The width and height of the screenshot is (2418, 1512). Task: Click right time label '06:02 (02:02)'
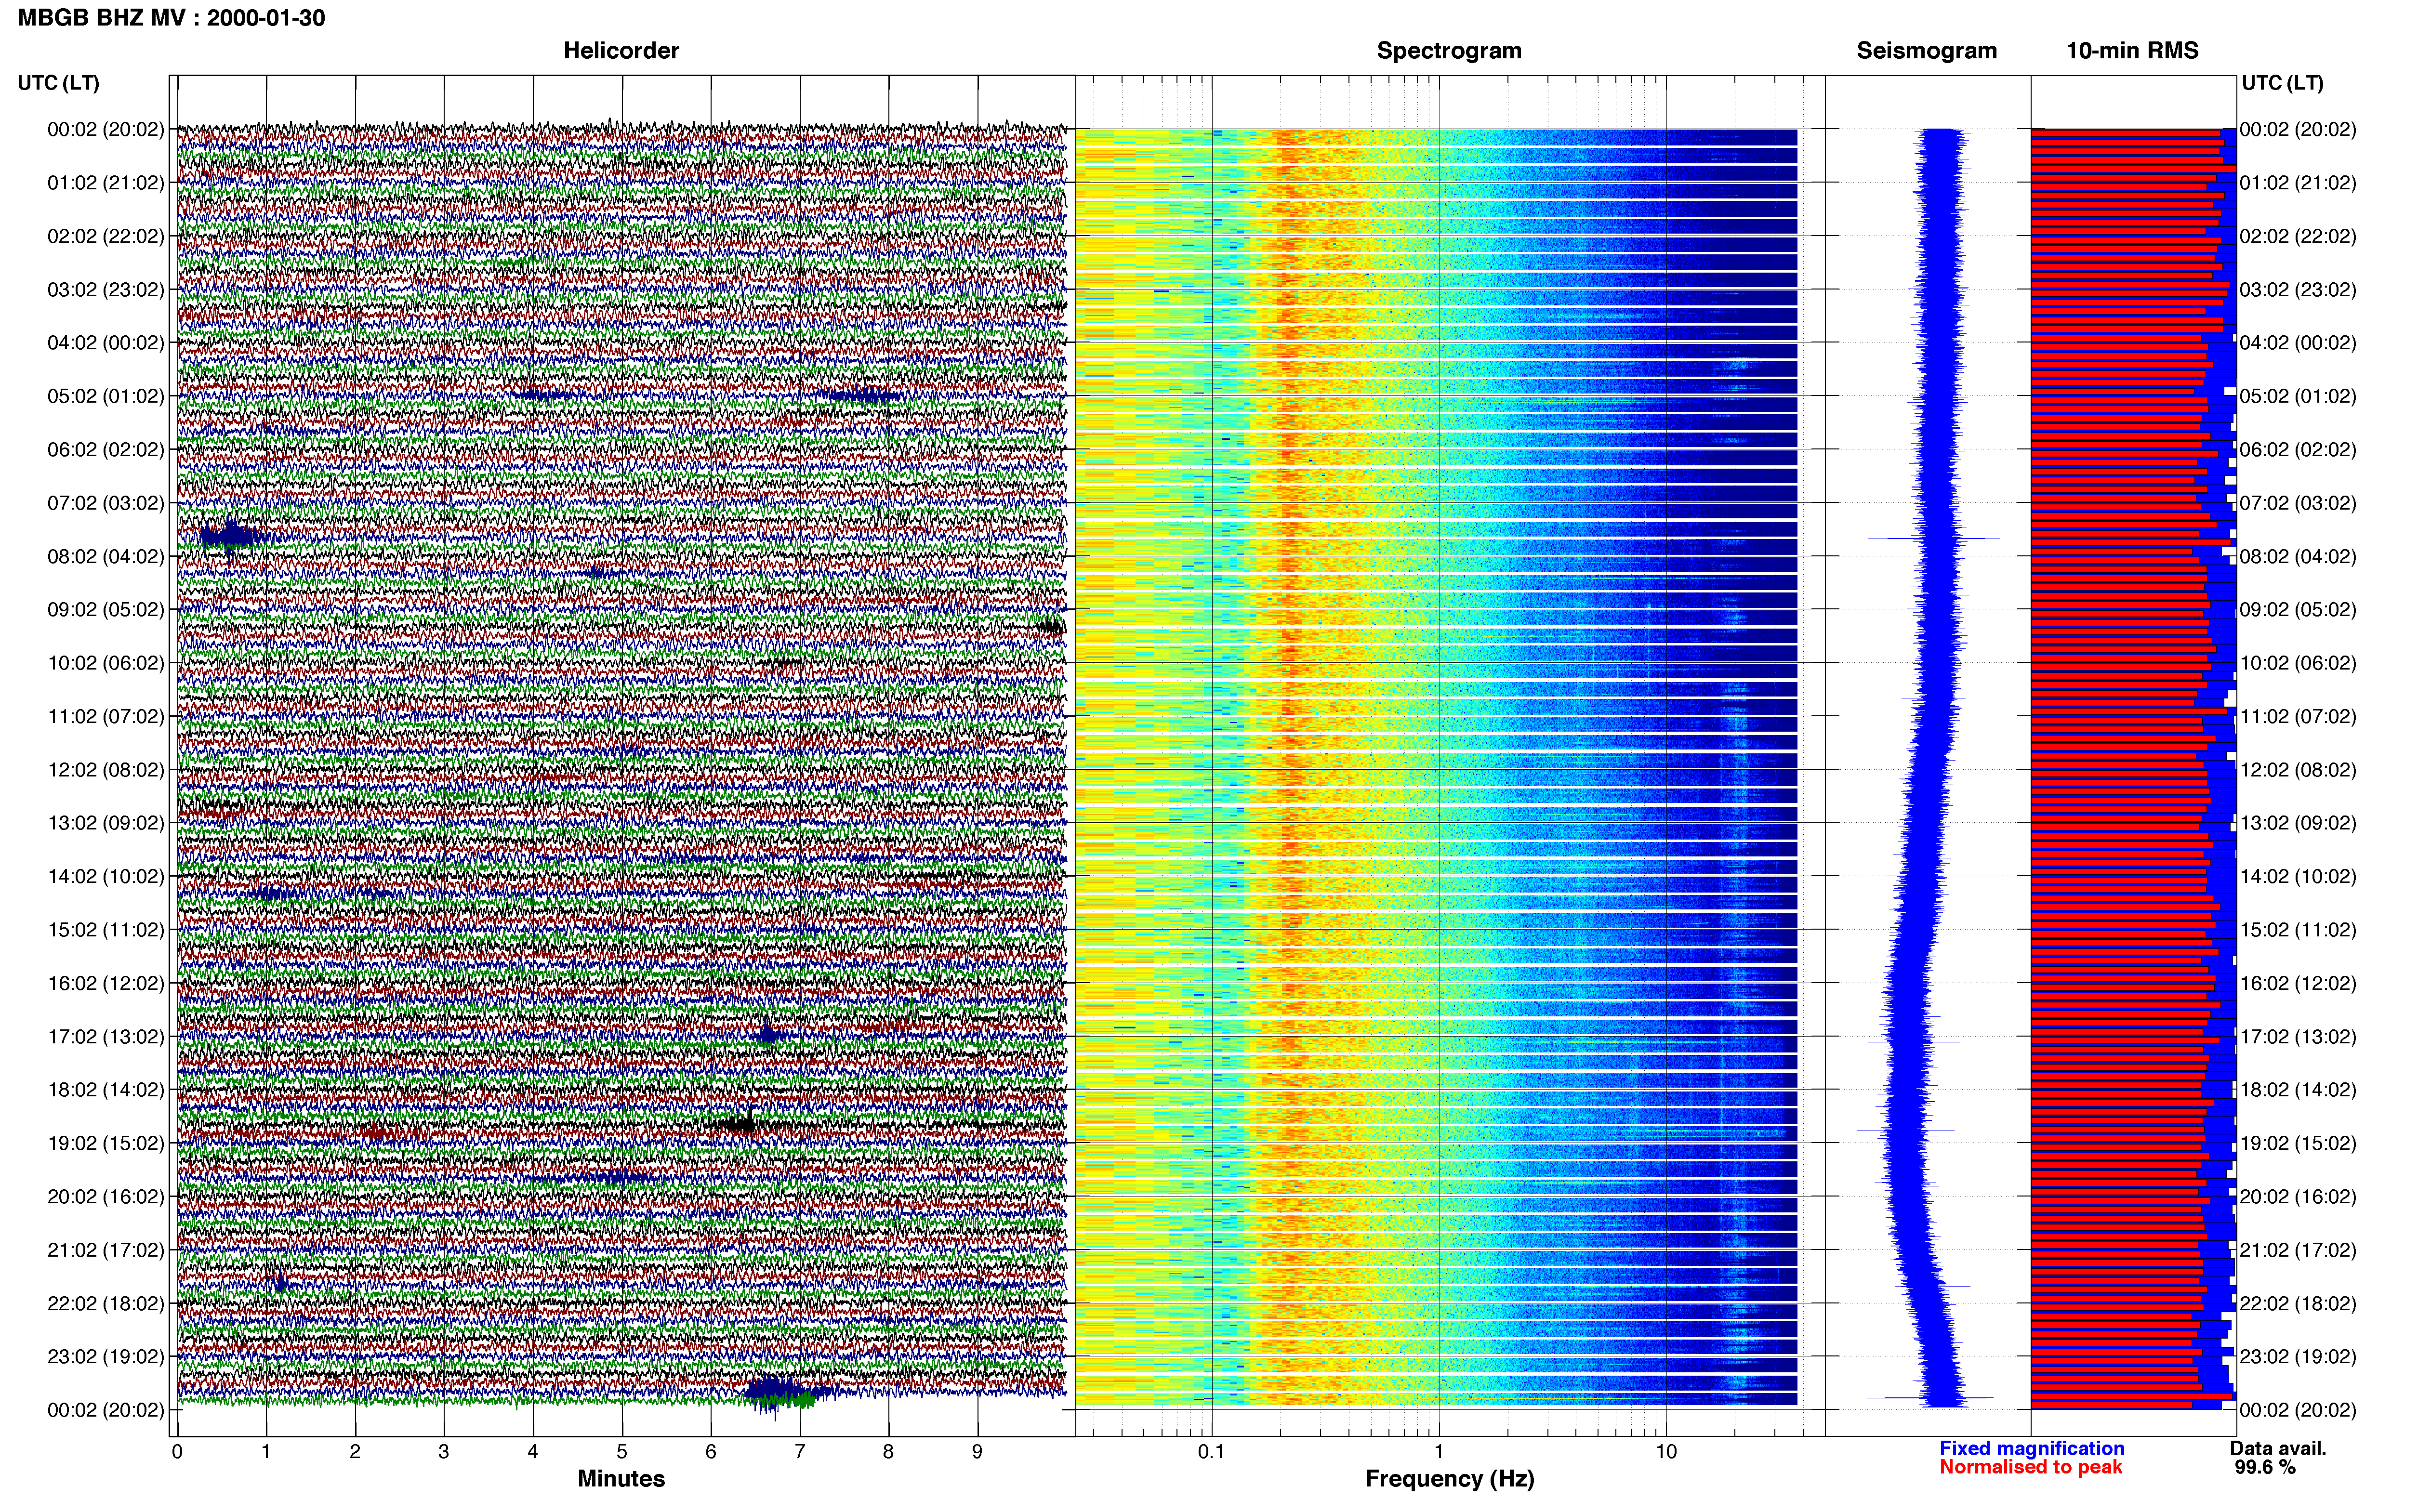(x=2298, y=450)
